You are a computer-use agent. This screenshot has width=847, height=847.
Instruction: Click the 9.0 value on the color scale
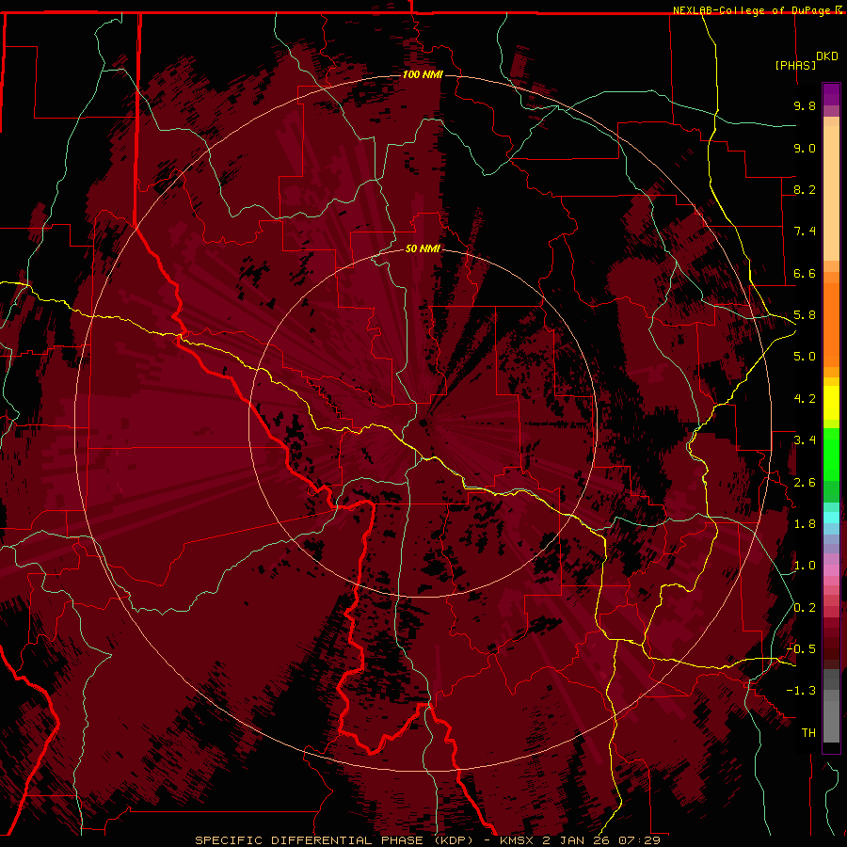[x=805, y=148]
